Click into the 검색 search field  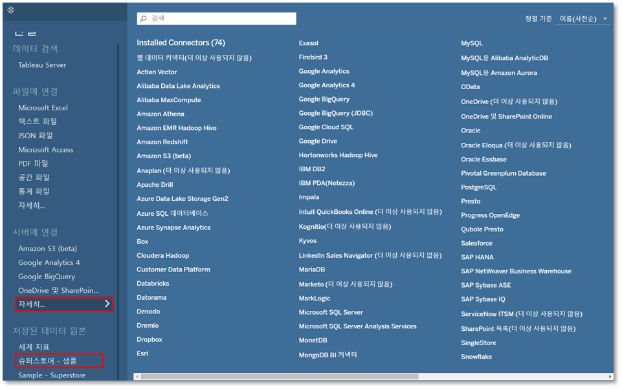click(x=217, y=19)
